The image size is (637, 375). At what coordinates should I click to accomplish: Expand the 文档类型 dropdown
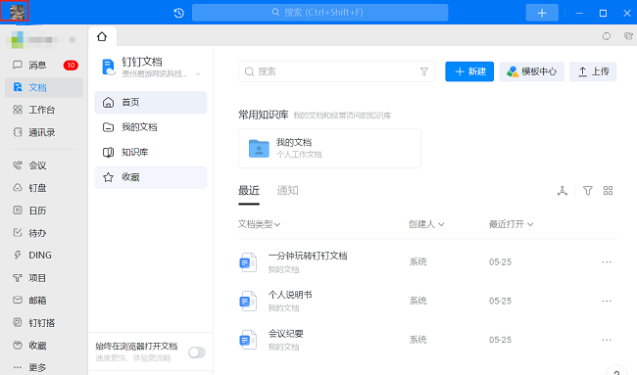tap(259, 224)
